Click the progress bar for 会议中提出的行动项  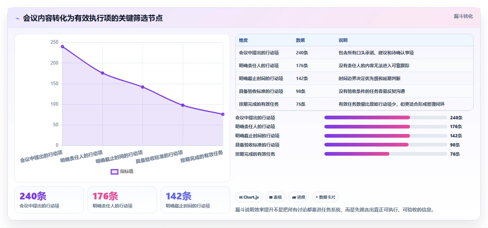tap(386, 117)
